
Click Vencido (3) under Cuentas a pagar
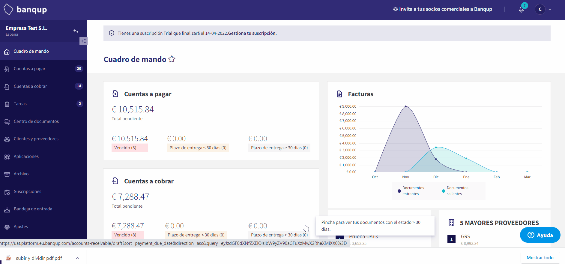130,148
